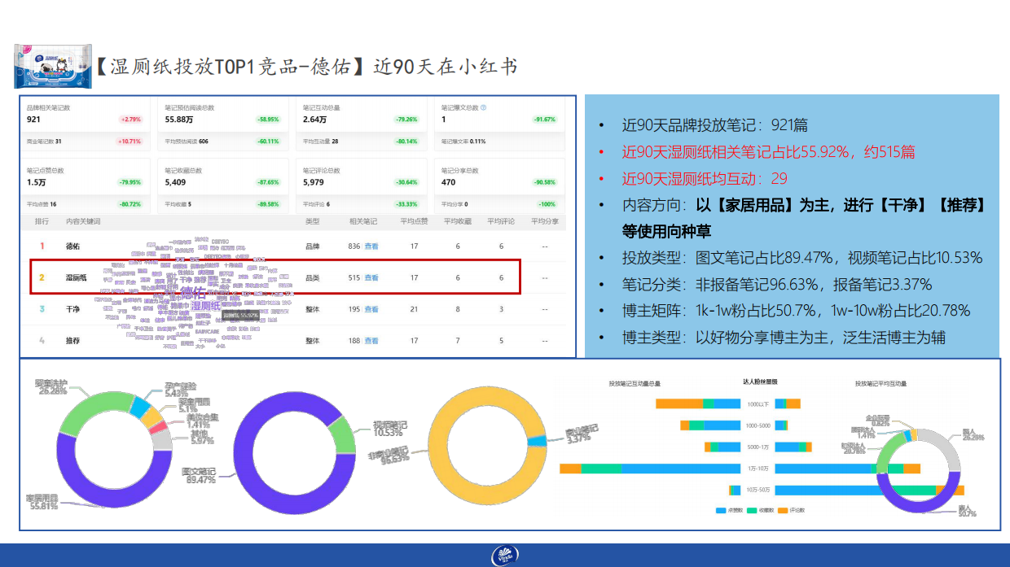Open 查看 link for the 干净 keyword
Image resolution: width=1010 pixels, height=567 pixels.
point(372,307)
